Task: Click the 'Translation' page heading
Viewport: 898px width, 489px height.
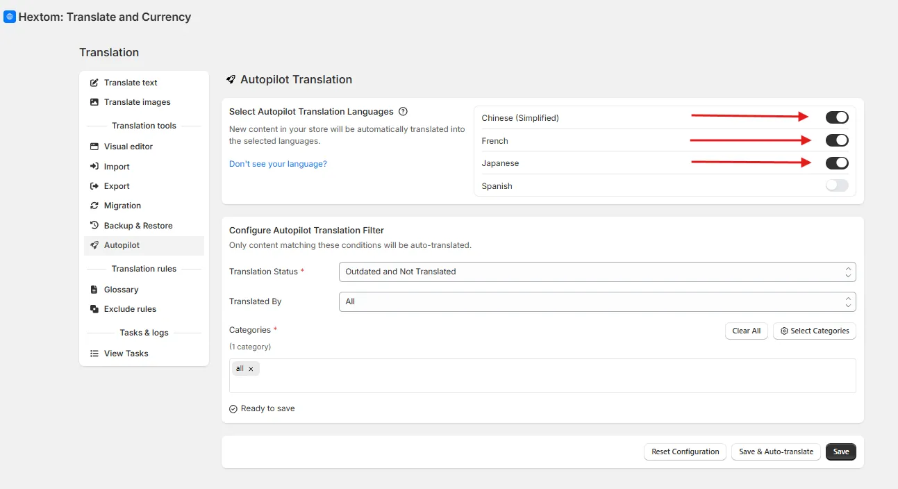Action: [x=109, y=53]
